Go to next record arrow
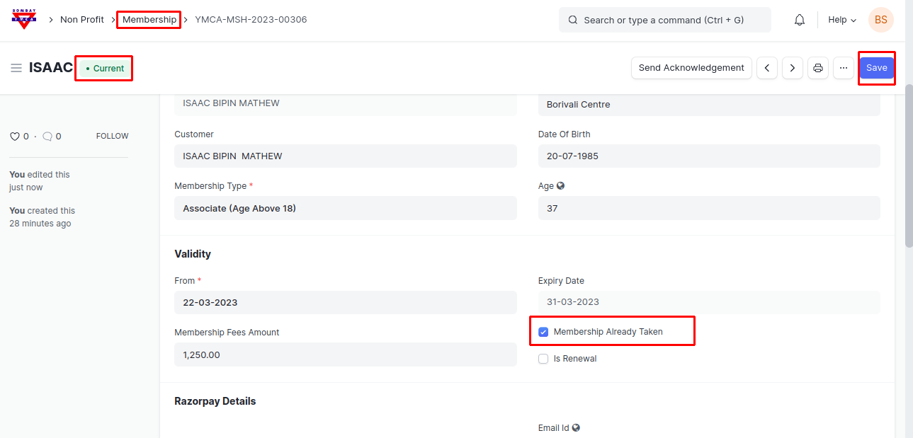Viewport: 913px width, 438px height. click(x=792, y=68)
